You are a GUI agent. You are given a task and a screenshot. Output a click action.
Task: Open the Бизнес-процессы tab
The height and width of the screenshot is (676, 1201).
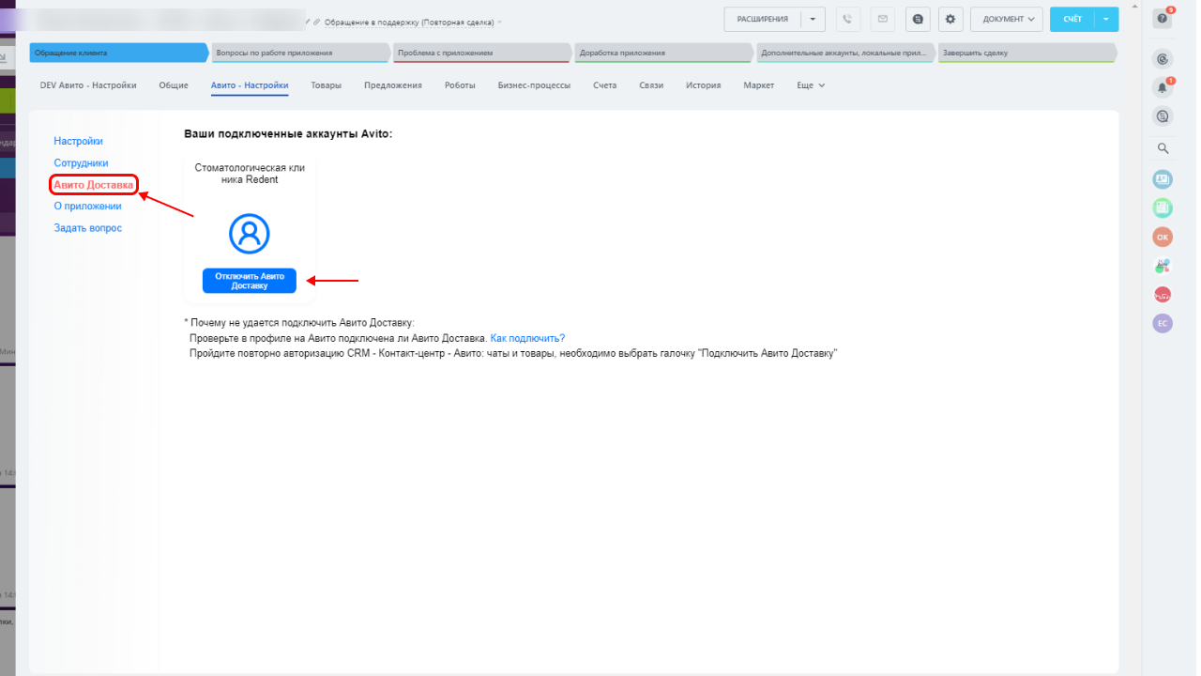point(534,85)
